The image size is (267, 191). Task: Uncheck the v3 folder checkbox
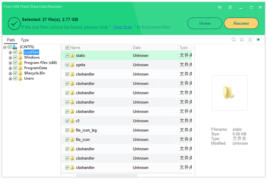coord(67,121)
